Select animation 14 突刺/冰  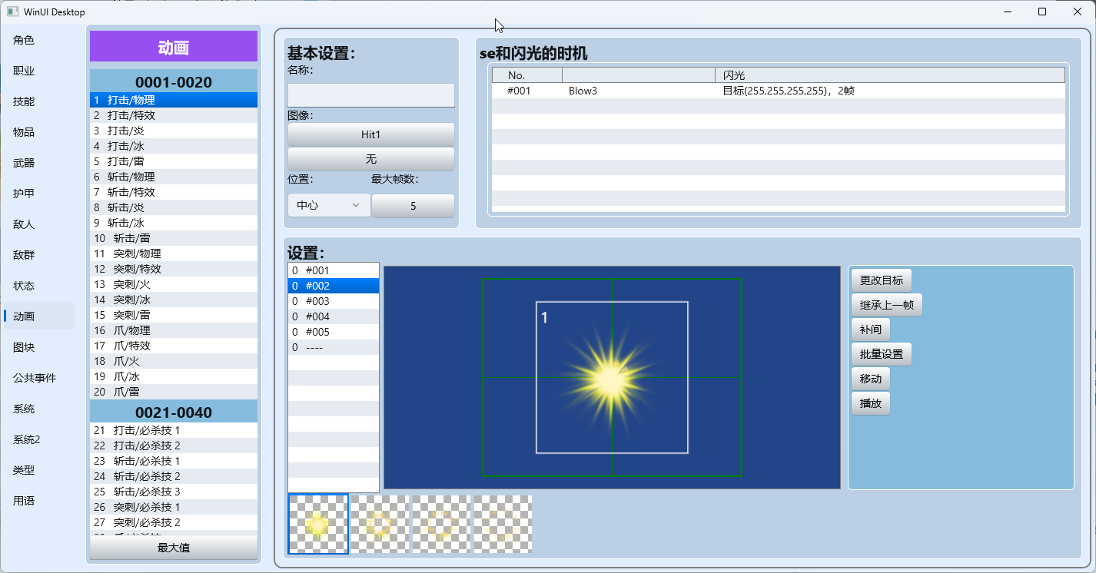coord(174,300)
